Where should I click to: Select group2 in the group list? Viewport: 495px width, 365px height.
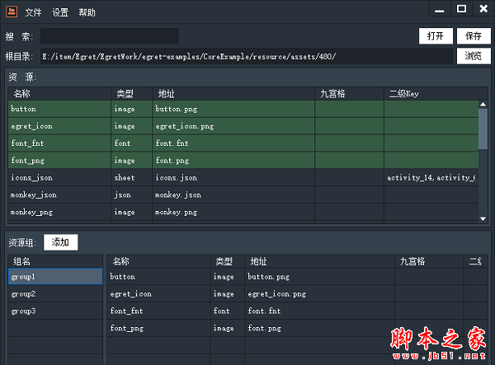click(x=55, y=294)
